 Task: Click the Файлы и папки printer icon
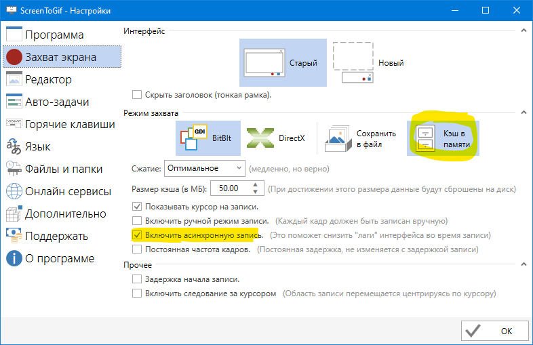click(x=14, y=169)
